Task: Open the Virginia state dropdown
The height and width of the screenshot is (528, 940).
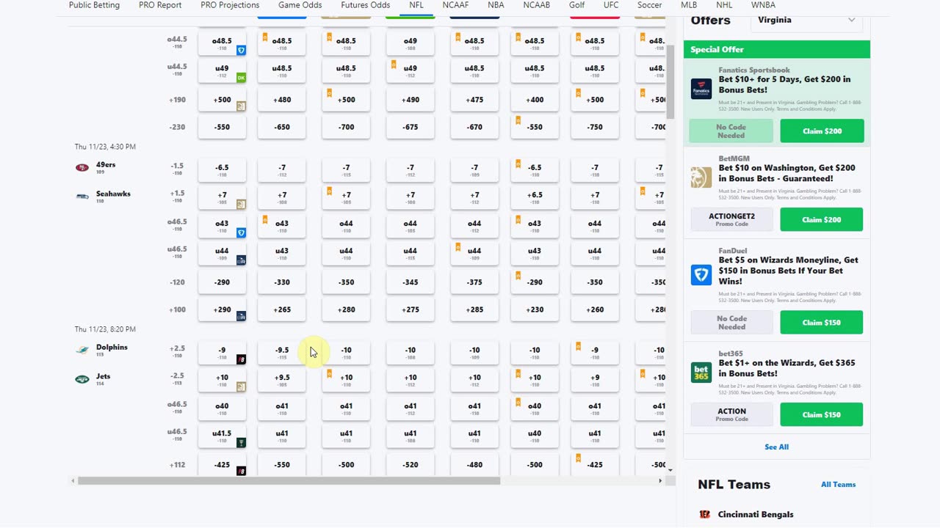Action: pos(806,20)
